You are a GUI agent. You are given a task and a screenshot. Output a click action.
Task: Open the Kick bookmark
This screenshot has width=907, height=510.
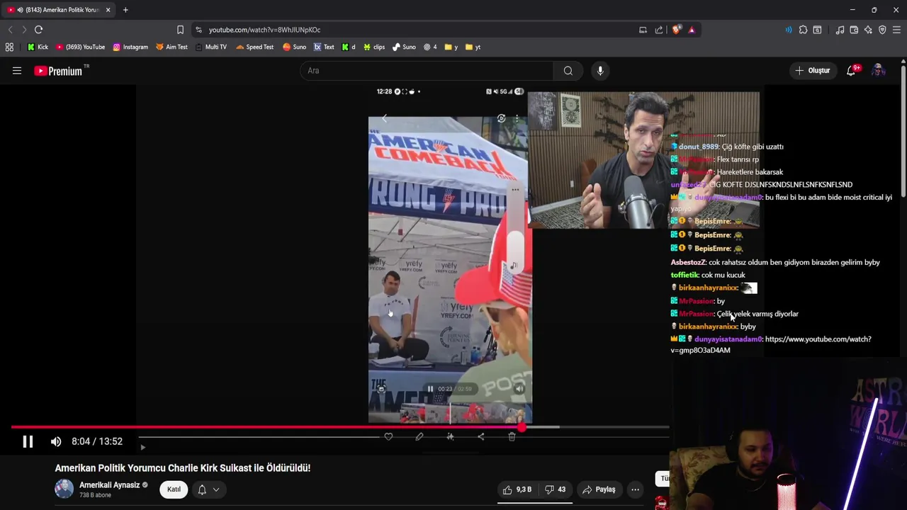pos(38,47)
